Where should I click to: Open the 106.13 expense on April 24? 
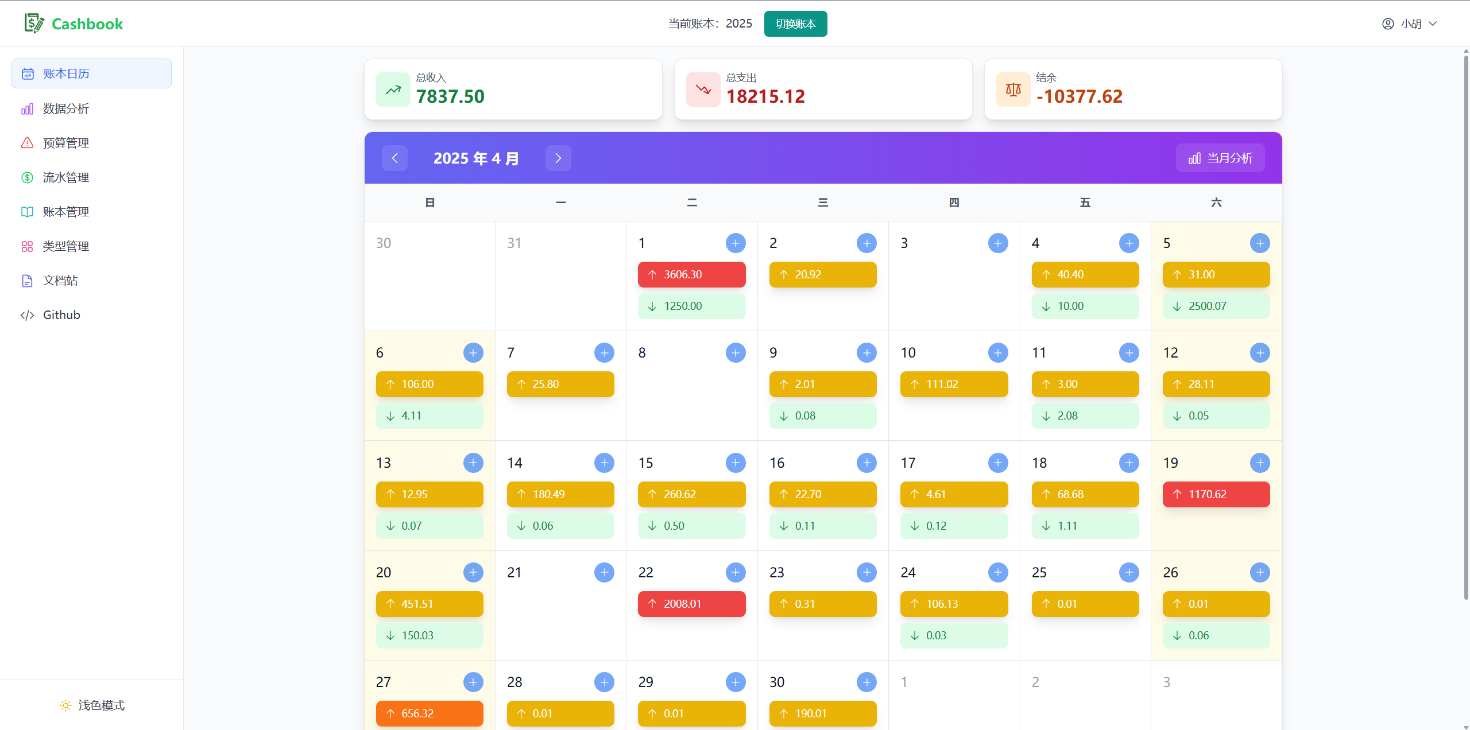954,604
